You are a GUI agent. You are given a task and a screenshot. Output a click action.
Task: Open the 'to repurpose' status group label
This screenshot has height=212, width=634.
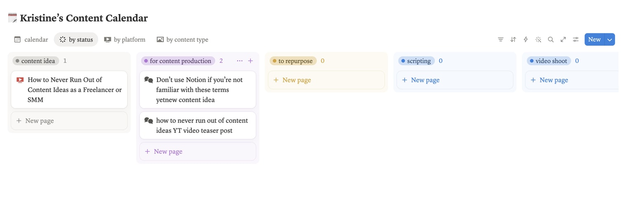pos(293,61)
